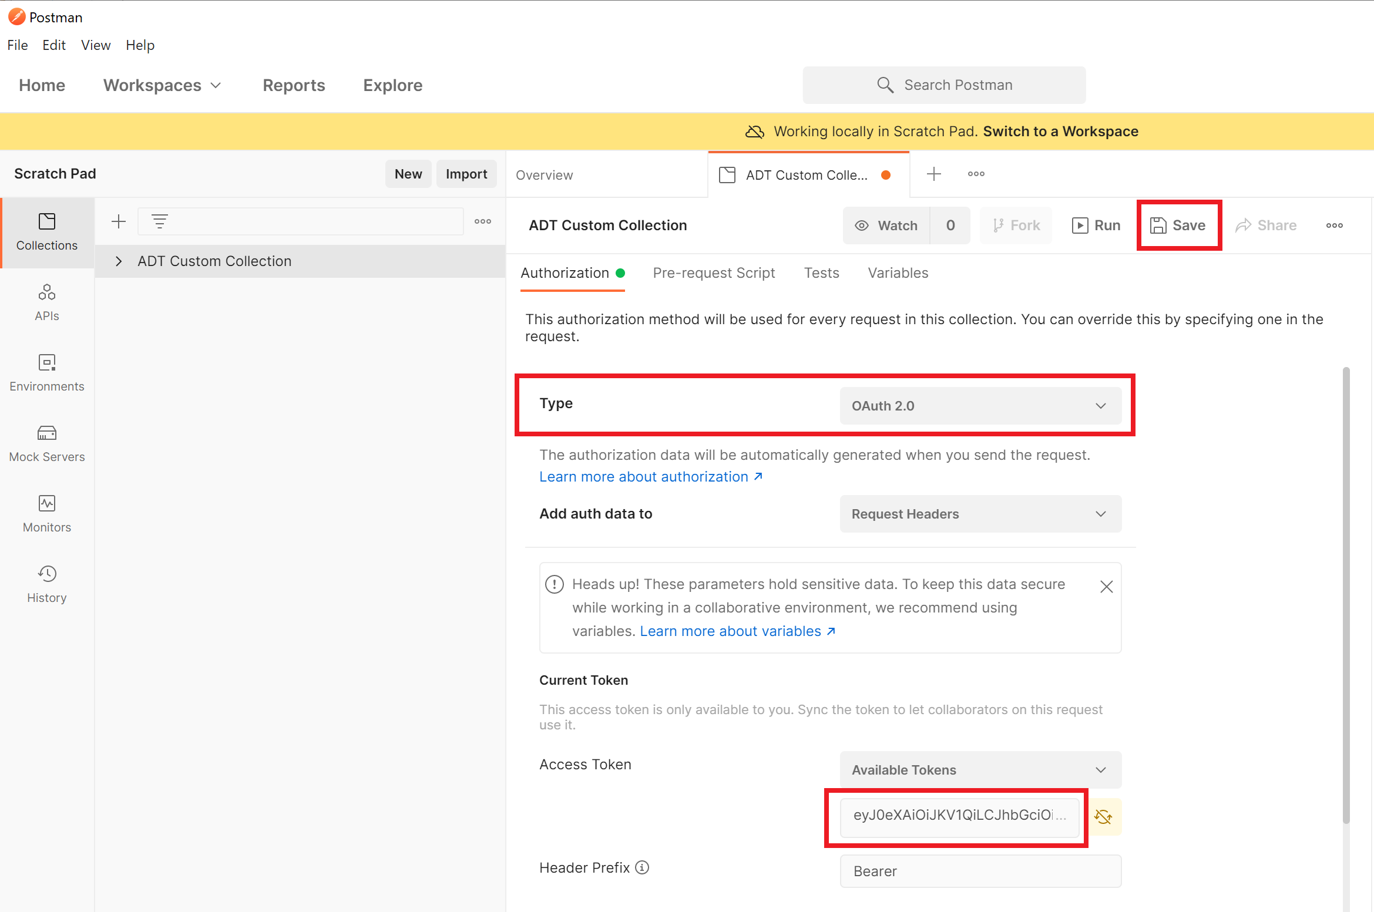Click the collections filter input field
This screenshot has width=1374, height=912.
301,221
